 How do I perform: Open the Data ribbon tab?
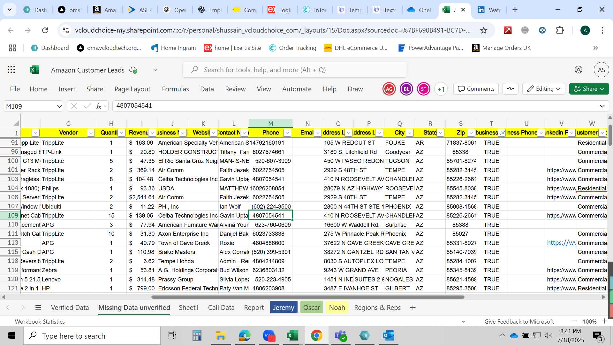(207, 89)
